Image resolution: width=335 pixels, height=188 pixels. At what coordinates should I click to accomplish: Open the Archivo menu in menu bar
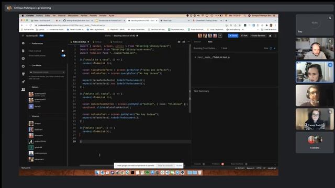39,16
